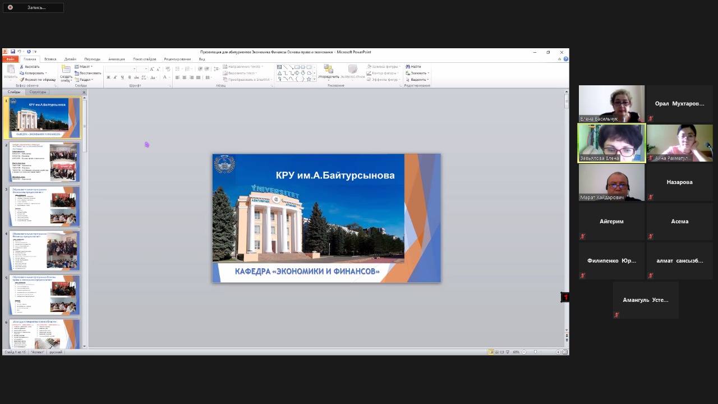Screen dimensions: 718x404
Task: Align text right in paragraph group
Action: click(x=191, y=77)
